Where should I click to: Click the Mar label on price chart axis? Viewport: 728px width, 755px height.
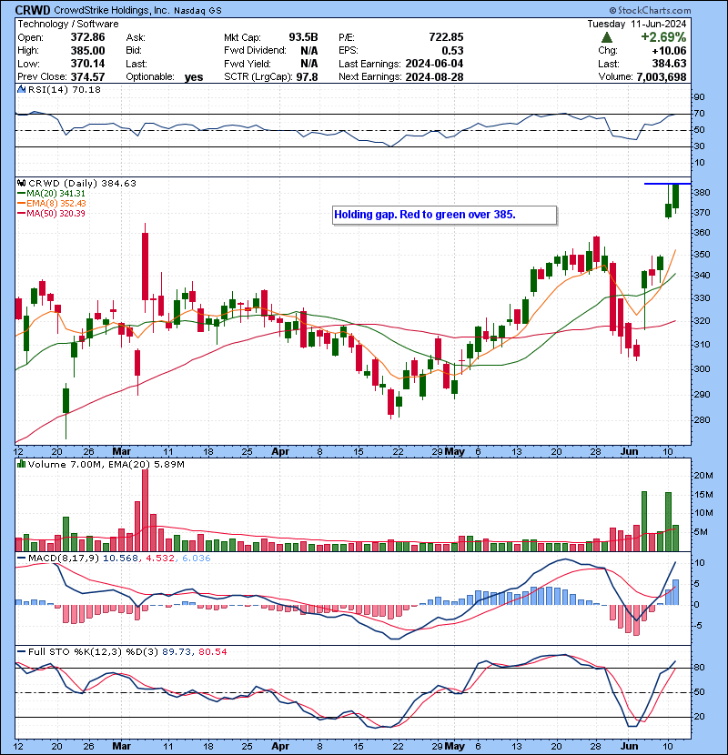tap(121, 451)
